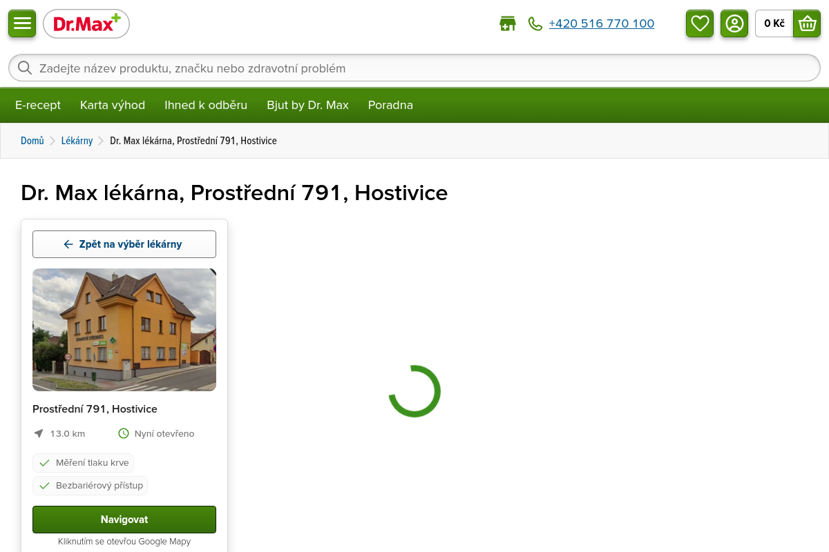Viewport: 829px width, 552px height.
Task: Open the green hamburger menu
Action: pos(22,23)
